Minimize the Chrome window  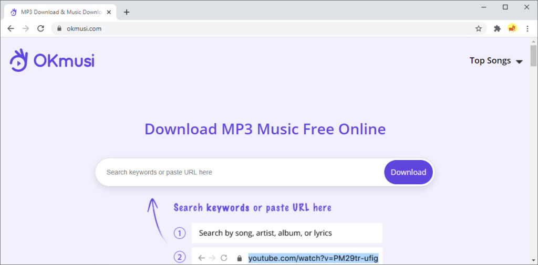(484, 7)
